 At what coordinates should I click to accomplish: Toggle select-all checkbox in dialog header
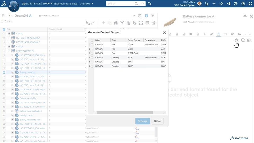click(x=92, y=40)
